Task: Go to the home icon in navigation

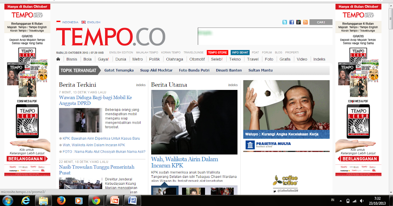Action: point(58,59)
